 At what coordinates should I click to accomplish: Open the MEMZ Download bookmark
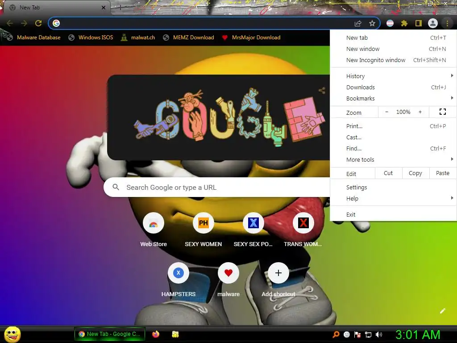tap(189, 38)
